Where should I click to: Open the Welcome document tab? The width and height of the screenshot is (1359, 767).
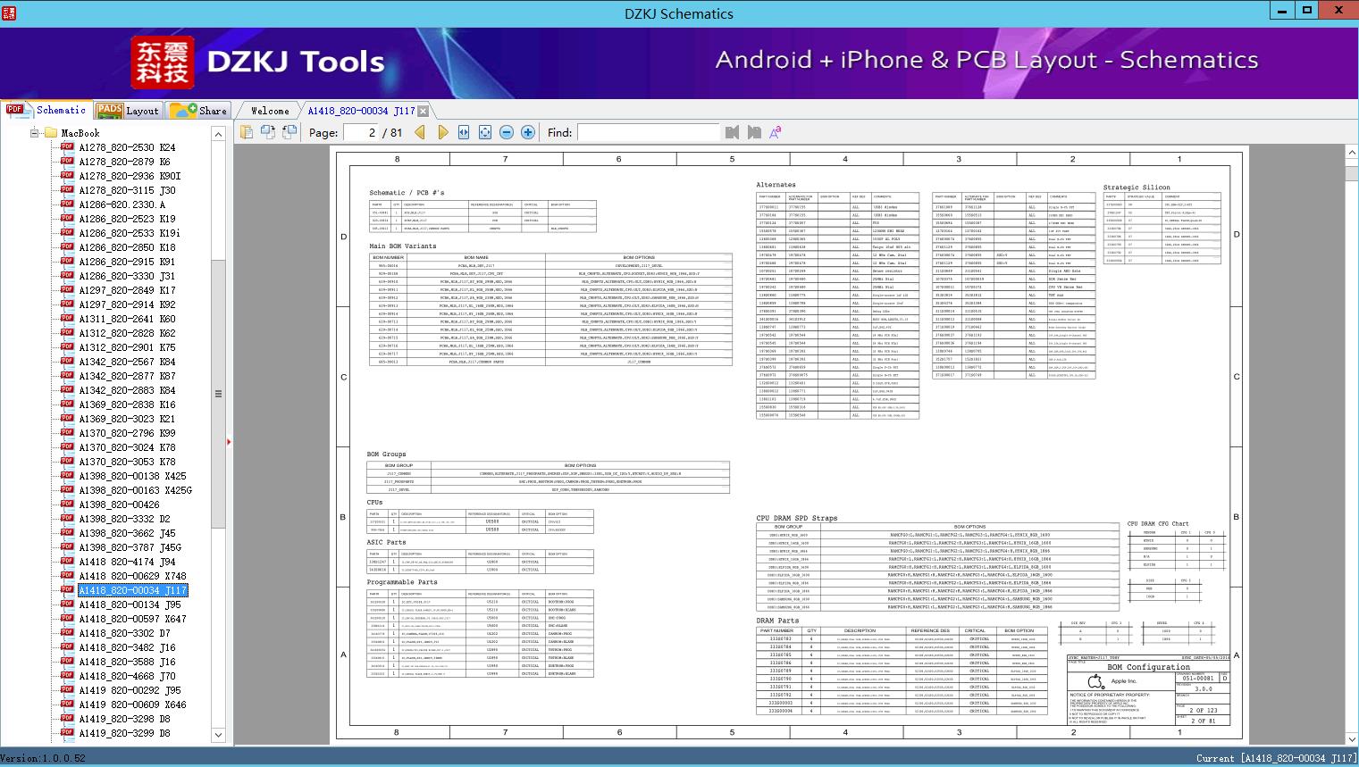coord(269,111)
